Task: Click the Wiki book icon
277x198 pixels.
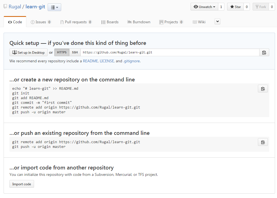Action: pyautogui.click(x=195, y=22)
